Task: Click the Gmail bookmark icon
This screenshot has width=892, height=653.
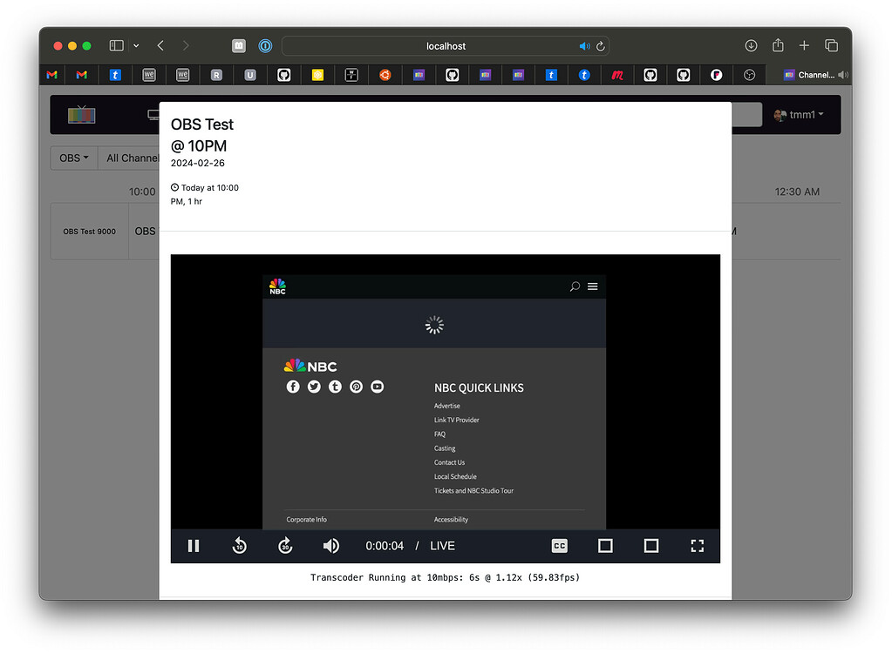Action: click(51, 75)
